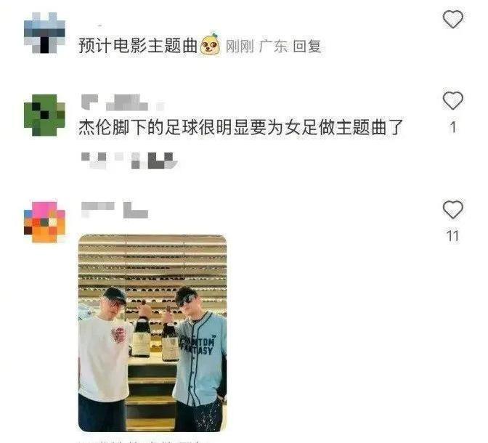
Task: Open the pink-orange avatar's profile
Action: (44, 222)
